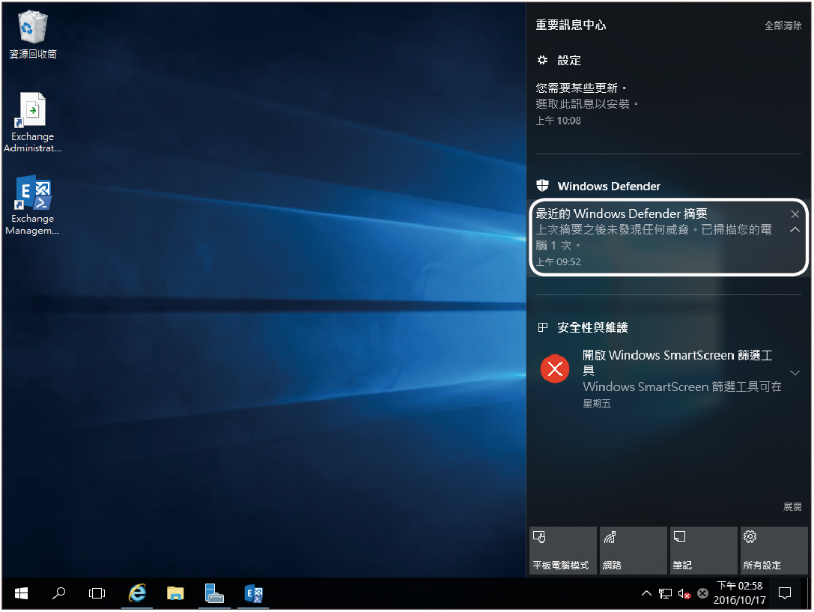Click Expand link above quick actions
814x612 pixels.
[x=792, y=507]
